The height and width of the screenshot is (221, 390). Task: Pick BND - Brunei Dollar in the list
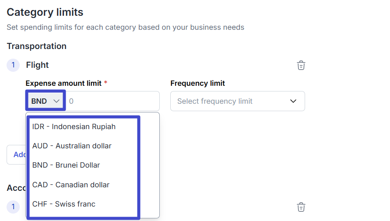[66, 165]
